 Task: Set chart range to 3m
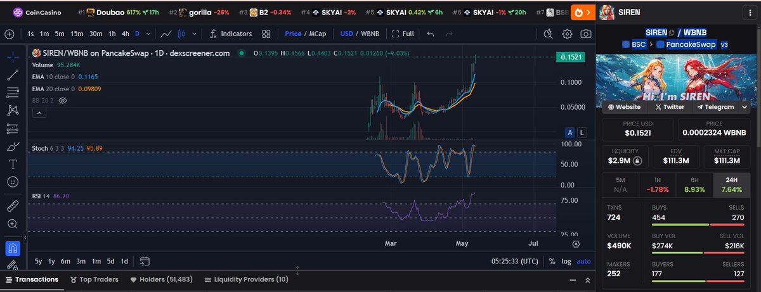coord(81,261)
